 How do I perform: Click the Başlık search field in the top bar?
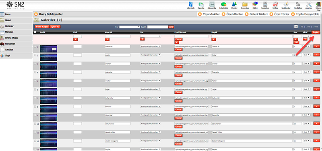click(157, 27)
